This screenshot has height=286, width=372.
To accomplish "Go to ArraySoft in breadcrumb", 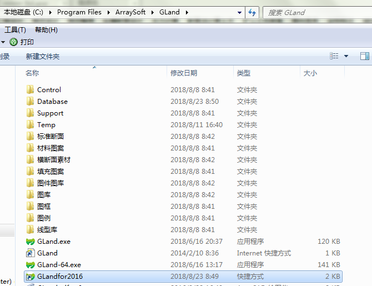I will [130, 12].
